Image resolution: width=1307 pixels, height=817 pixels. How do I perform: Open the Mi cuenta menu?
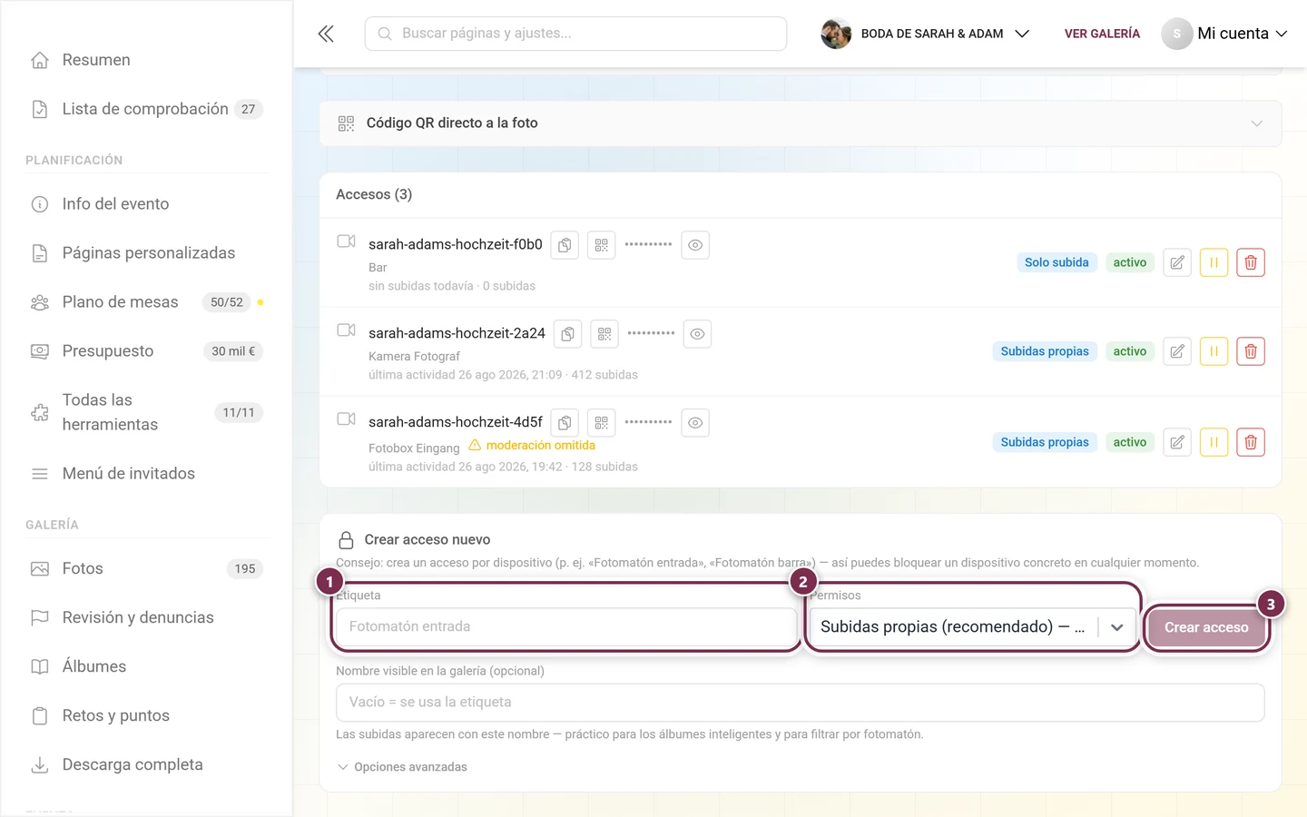1224,34
